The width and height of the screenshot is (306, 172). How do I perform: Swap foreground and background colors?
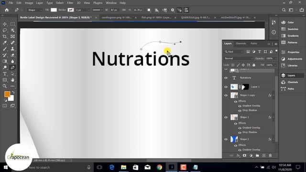tap(13, 92)
